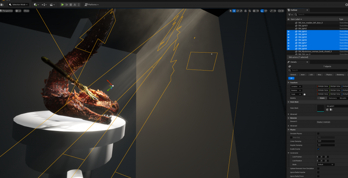Toggle surface snapping icon

[x=250, y=11]
